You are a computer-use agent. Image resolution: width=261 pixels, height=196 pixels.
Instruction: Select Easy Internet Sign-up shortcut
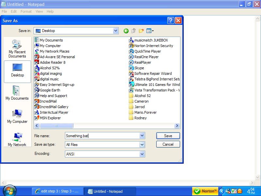tap(54, 85)
